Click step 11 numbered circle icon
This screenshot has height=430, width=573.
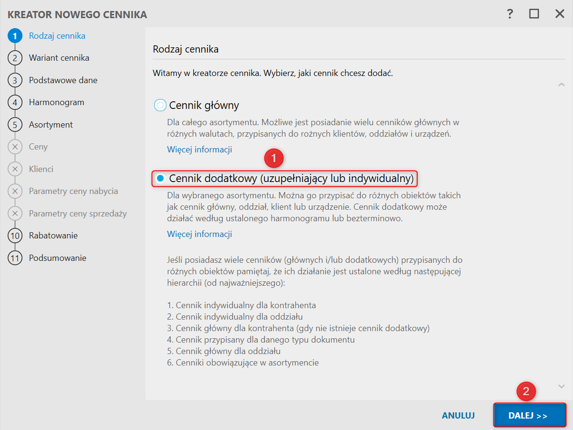pyautogui.click(x=15, y=258)
